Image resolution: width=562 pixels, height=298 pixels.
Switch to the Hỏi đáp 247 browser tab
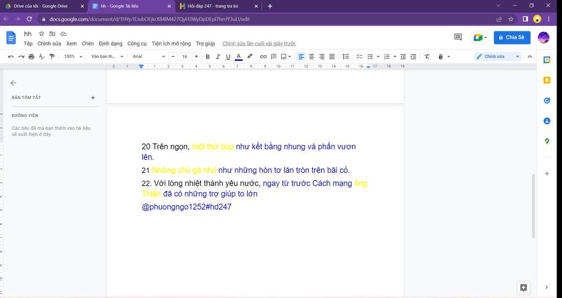tap(218, 6)
